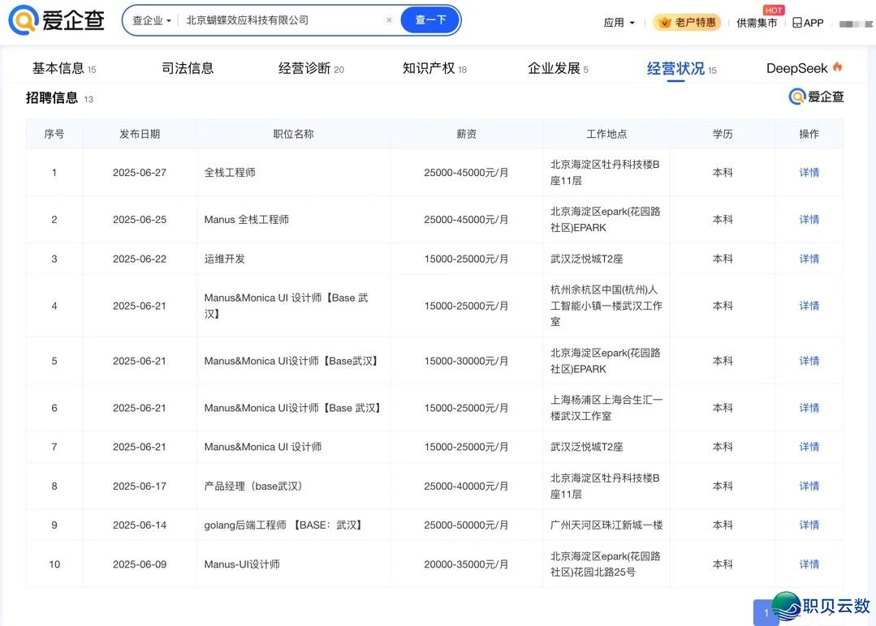Click date 2025-06-25
The width and height of the screenshot is (876, 626).
140,219
